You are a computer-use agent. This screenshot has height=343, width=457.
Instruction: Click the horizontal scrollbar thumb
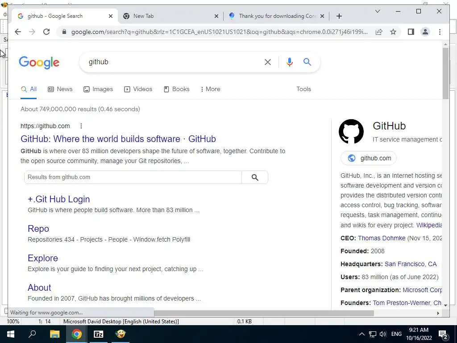264,313
